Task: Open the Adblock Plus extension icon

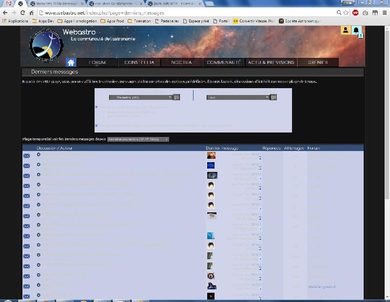Action: pos(355,13)
